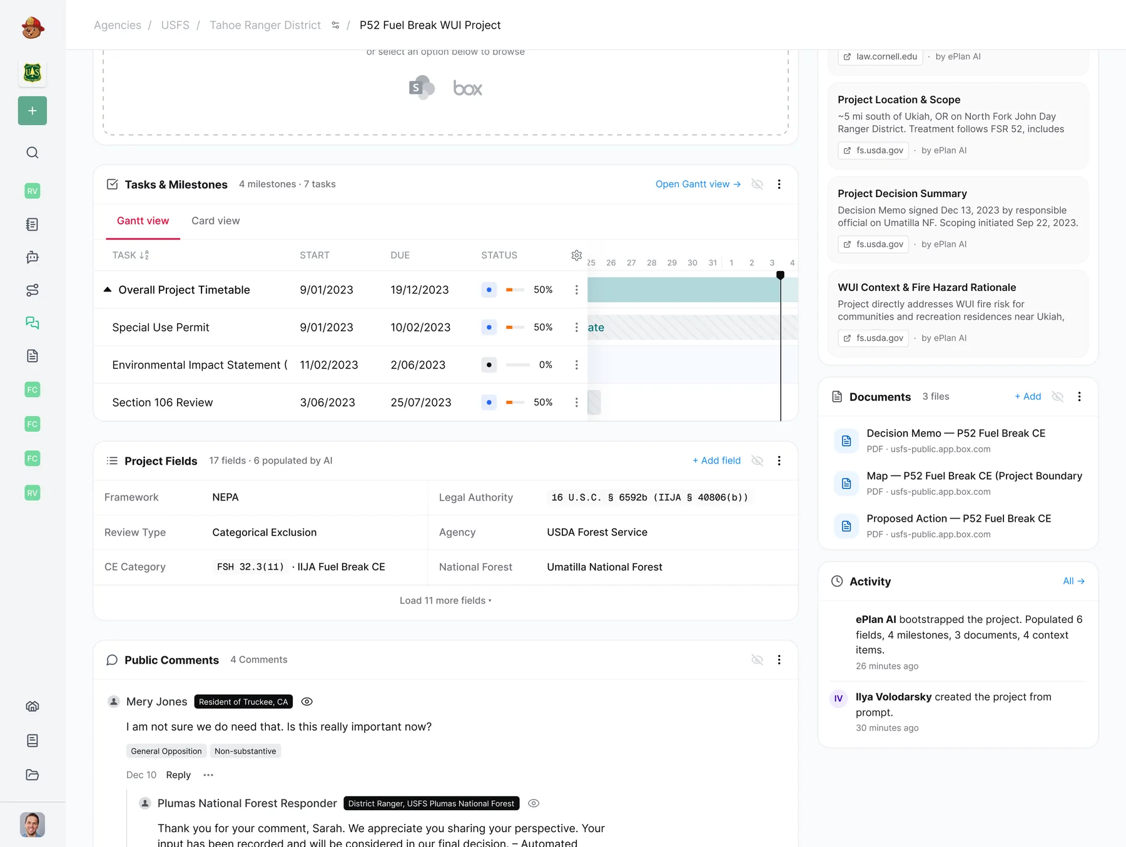Open the folder icon at sidebar bottom

tap(33, 775)
